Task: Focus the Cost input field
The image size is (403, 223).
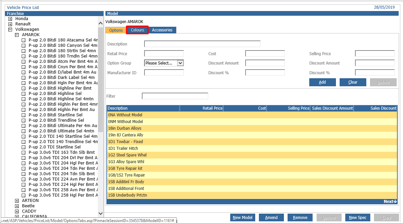Action: [x=265, y=53]
